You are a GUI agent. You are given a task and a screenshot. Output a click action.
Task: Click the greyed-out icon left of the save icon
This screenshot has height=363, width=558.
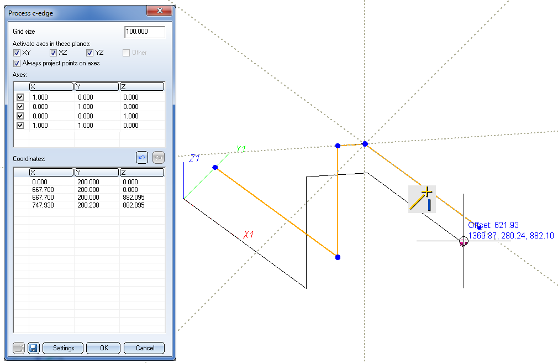(19, 348)
